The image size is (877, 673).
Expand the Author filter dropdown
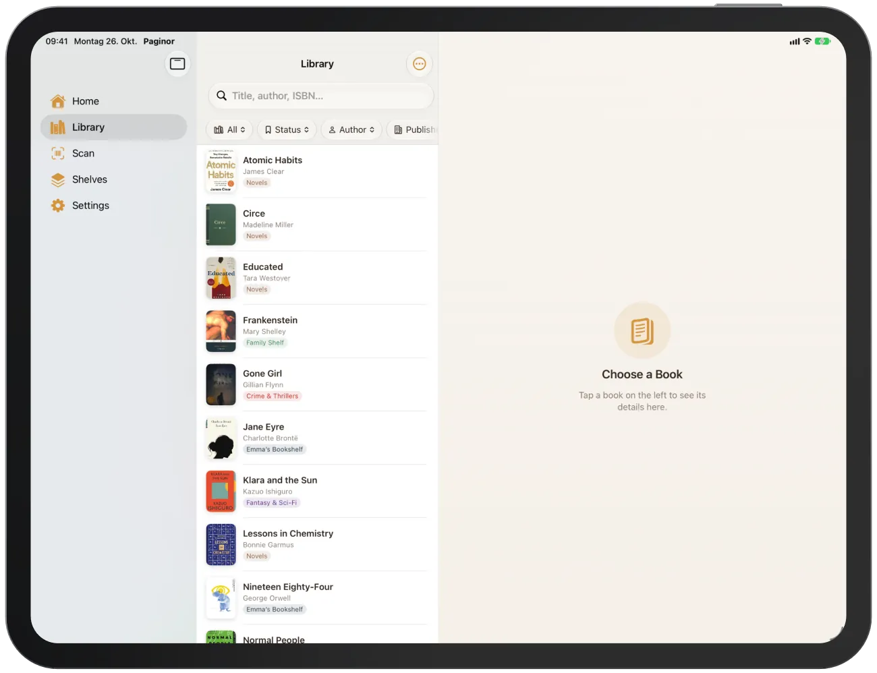point(351,129)
